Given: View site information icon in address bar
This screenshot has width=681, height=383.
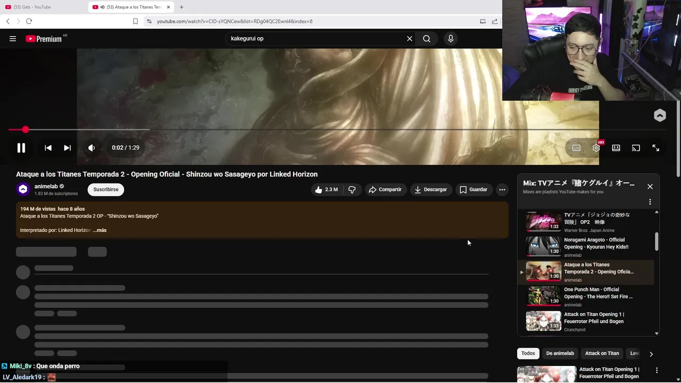Looking at the screenshot, I should tap(149, 21).
